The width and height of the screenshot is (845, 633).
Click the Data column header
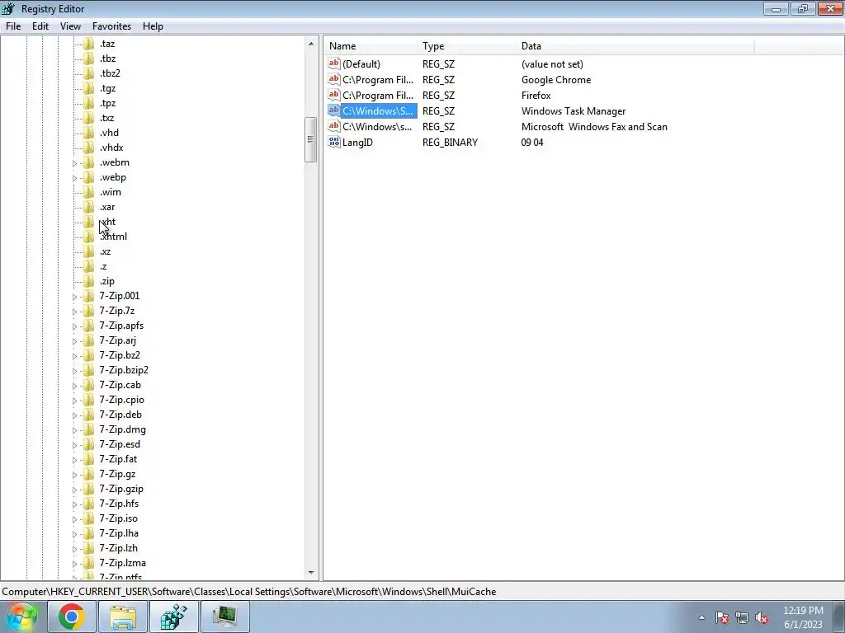(635, 46)
